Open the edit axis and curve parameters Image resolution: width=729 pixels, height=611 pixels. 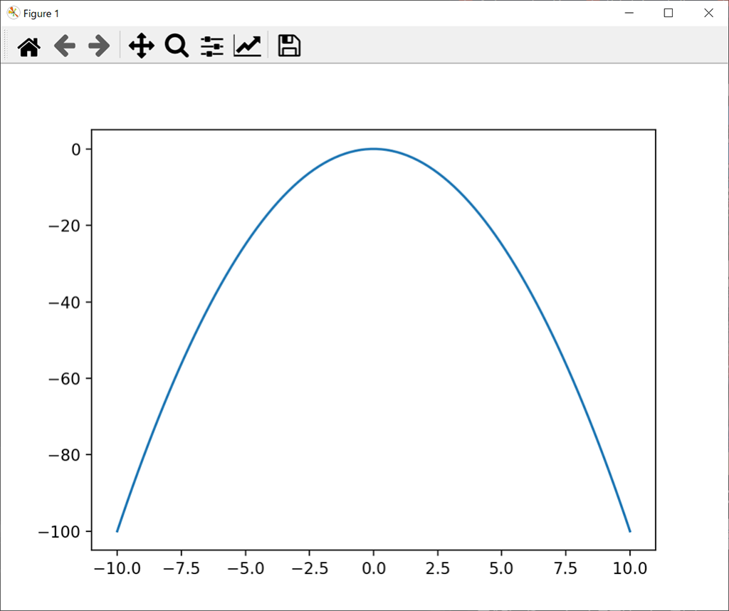(247, 46)
